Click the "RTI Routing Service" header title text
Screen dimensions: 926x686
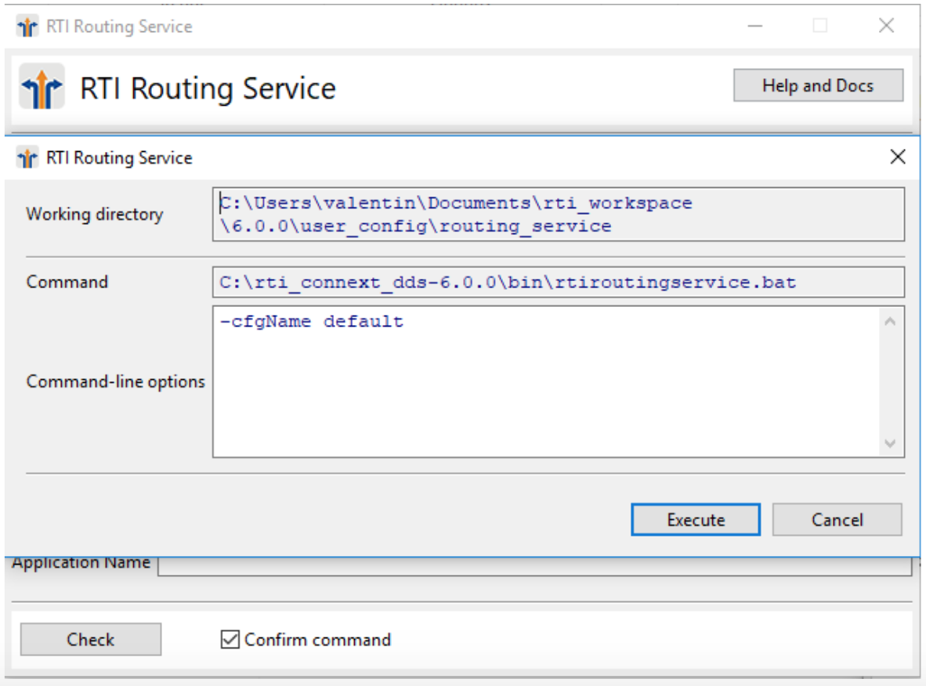tap(208, 88)
